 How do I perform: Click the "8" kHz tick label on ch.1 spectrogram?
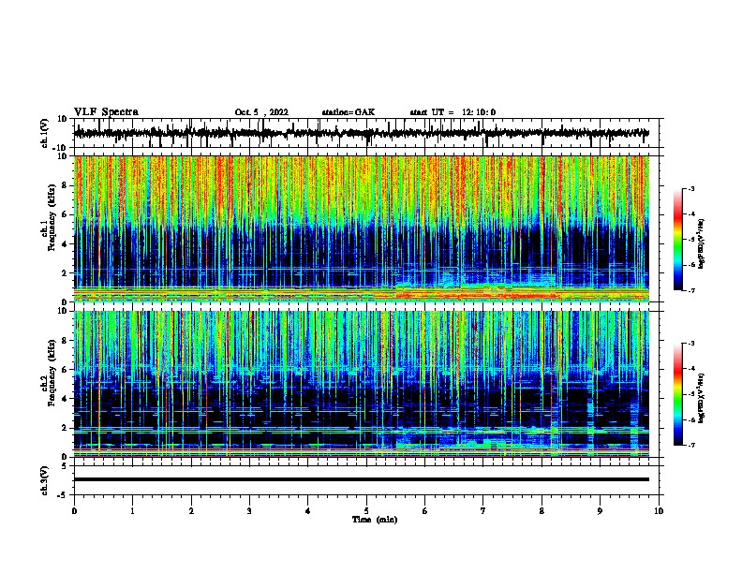(x=66, y=185)
